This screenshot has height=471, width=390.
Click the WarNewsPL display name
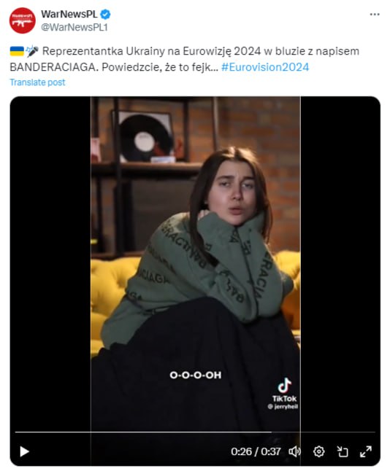coord(69,14)
